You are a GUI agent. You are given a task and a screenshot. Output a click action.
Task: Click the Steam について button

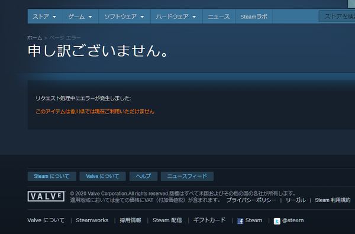[52, 176]
